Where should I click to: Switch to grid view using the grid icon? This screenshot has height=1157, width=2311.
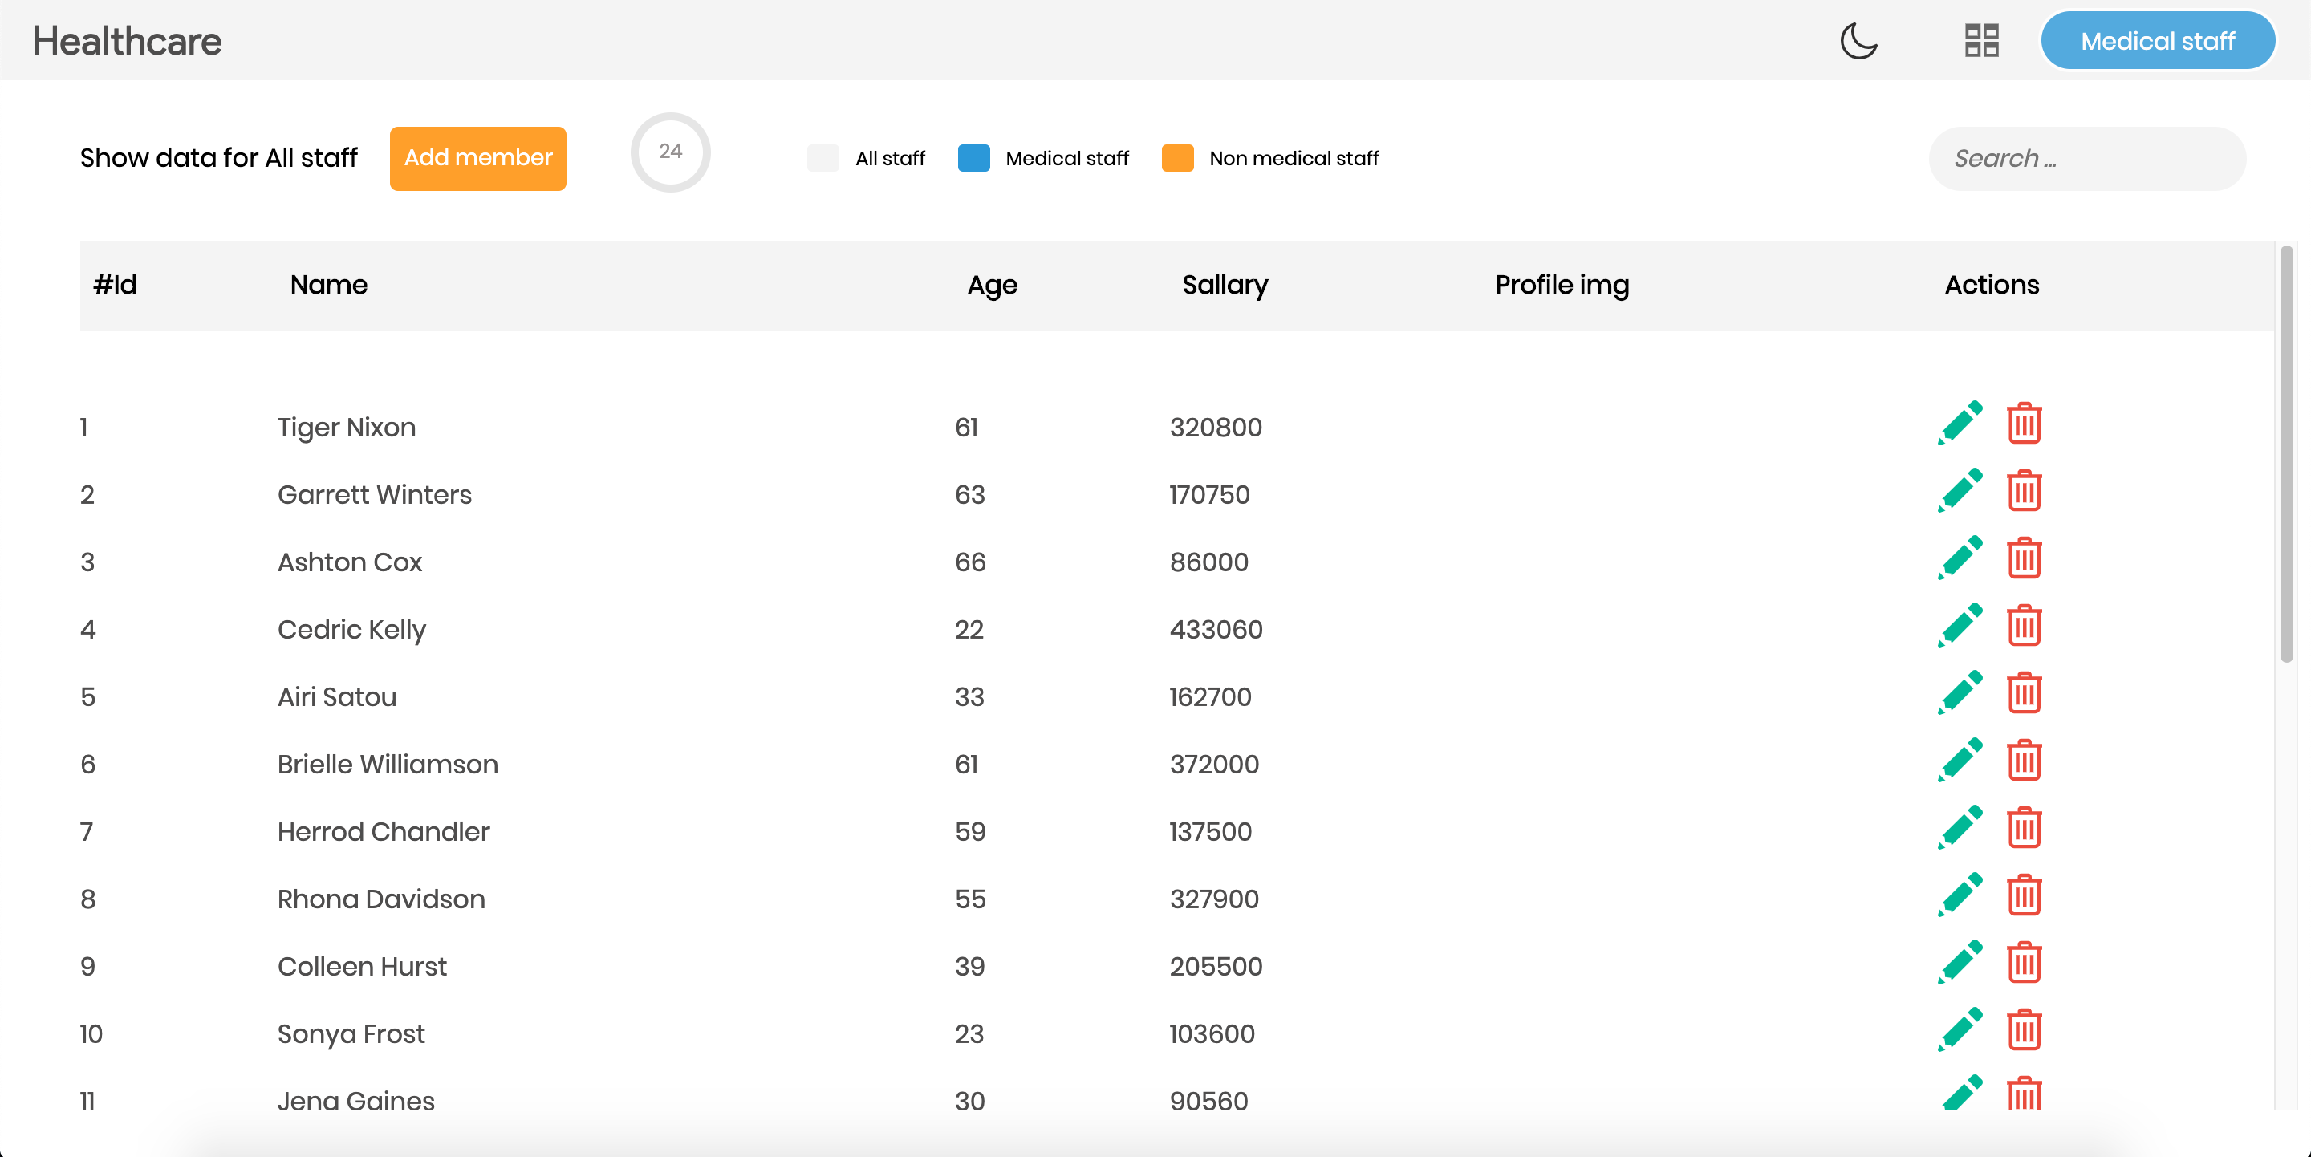click(1980, 42)
